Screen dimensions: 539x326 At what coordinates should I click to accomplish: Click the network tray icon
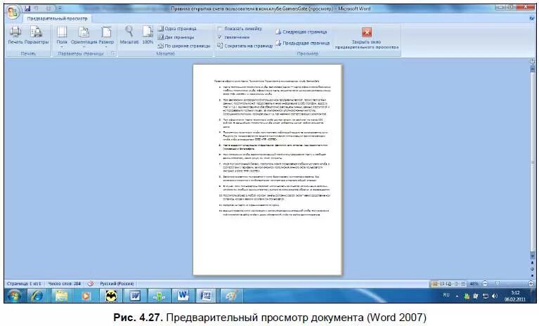coord(486,296)
